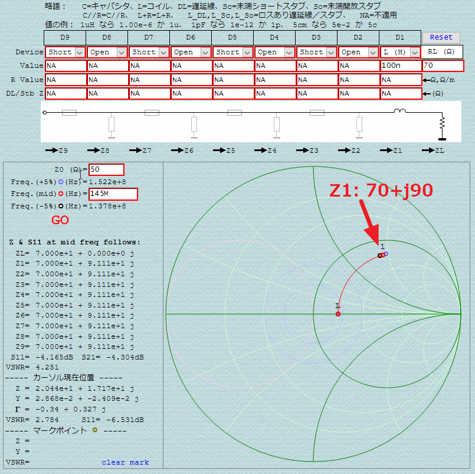475x474 pixels.
Task: Click the Freq. (-5%) value 1.378e+8
Action: click(x=107, y=206)
